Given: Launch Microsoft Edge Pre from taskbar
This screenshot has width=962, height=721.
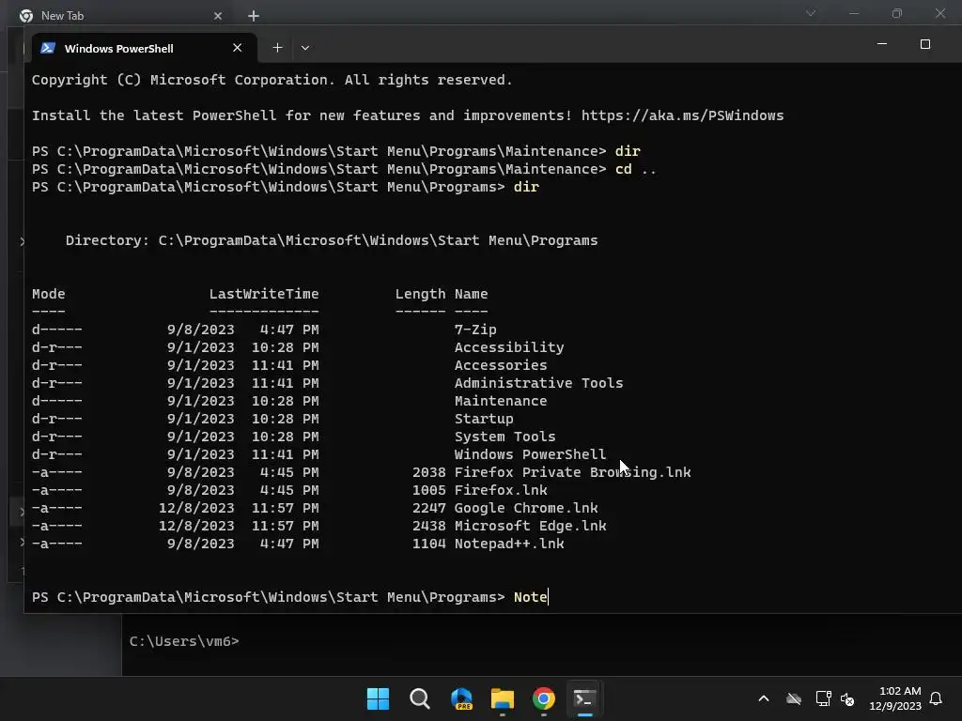Looking at the screenshot, I should click(461, 698).
